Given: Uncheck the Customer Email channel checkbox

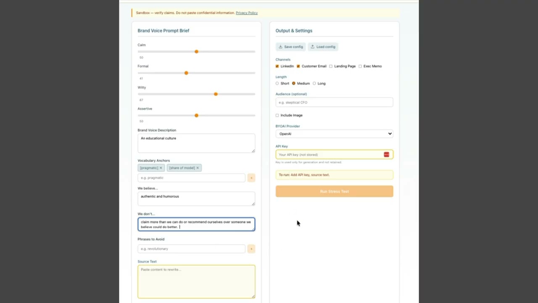Looking at the screenshot, I should pos(298,66).
